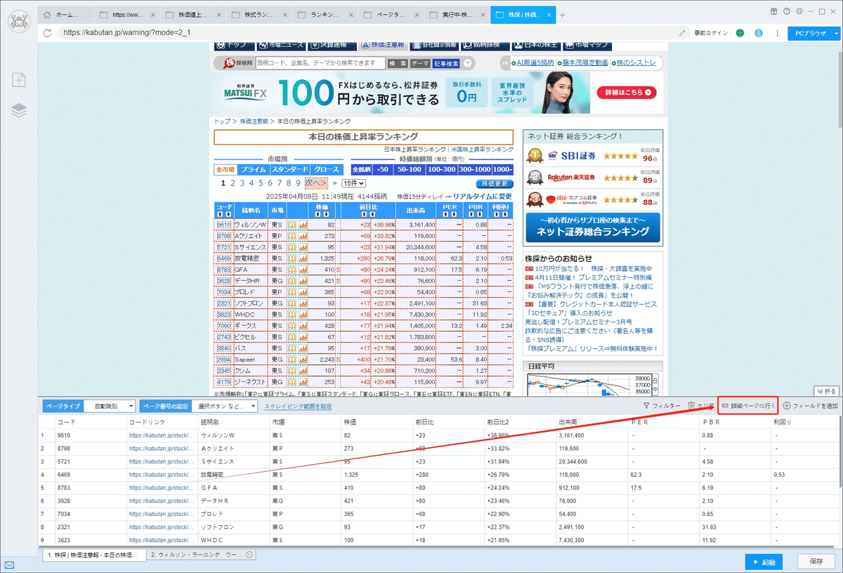Click the search help question icon on kabutan

469,63
